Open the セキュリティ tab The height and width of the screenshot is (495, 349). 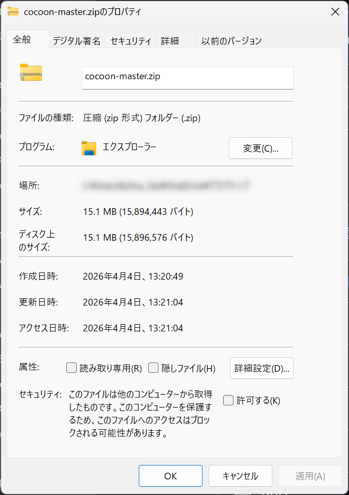tap(130, 41)
